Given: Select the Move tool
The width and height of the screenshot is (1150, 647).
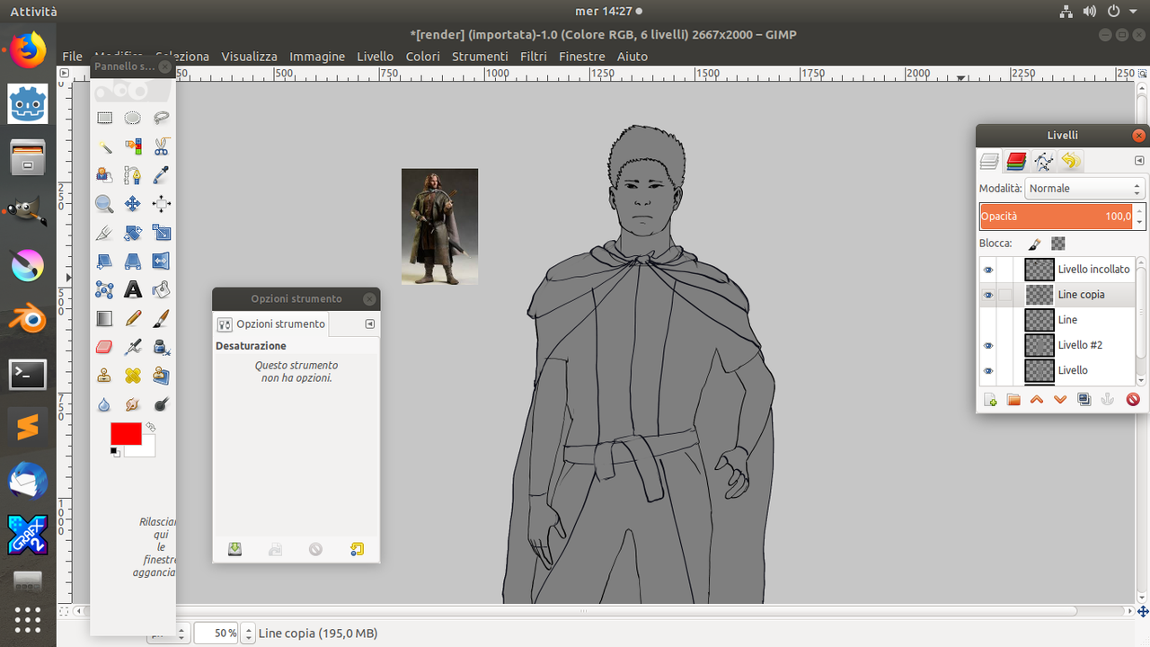Looking at the screenshot, I should [x=133, y=204].
